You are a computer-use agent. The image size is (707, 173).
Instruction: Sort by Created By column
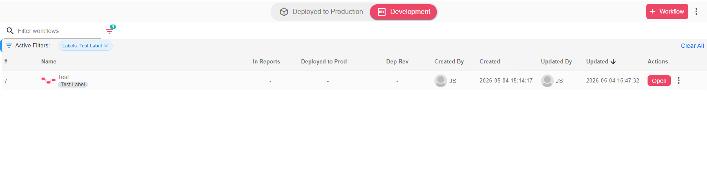(x=449, y=61)
